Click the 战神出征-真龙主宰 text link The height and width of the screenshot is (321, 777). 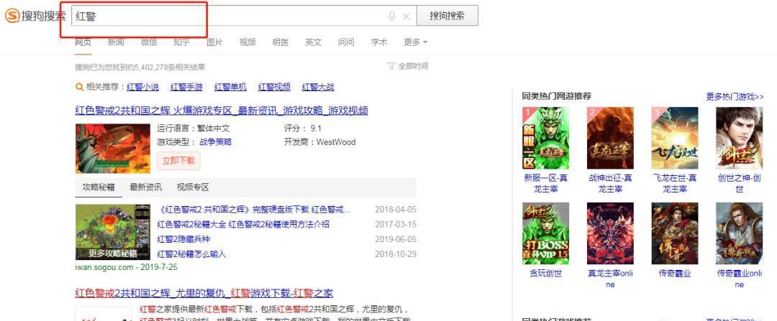[x=610, y=184]
